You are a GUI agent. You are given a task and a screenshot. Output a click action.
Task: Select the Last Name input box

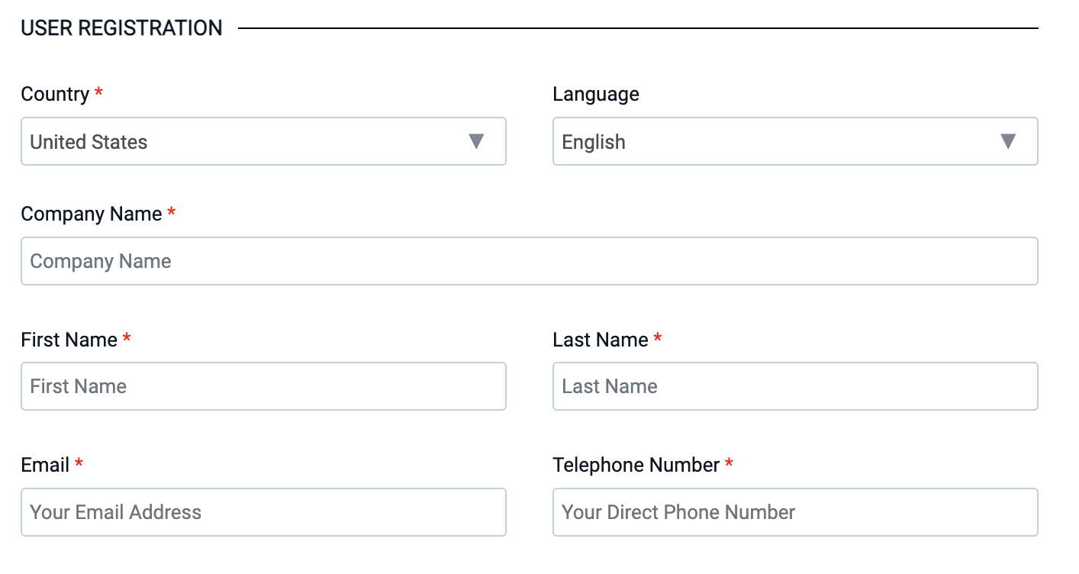pos(795,386)
